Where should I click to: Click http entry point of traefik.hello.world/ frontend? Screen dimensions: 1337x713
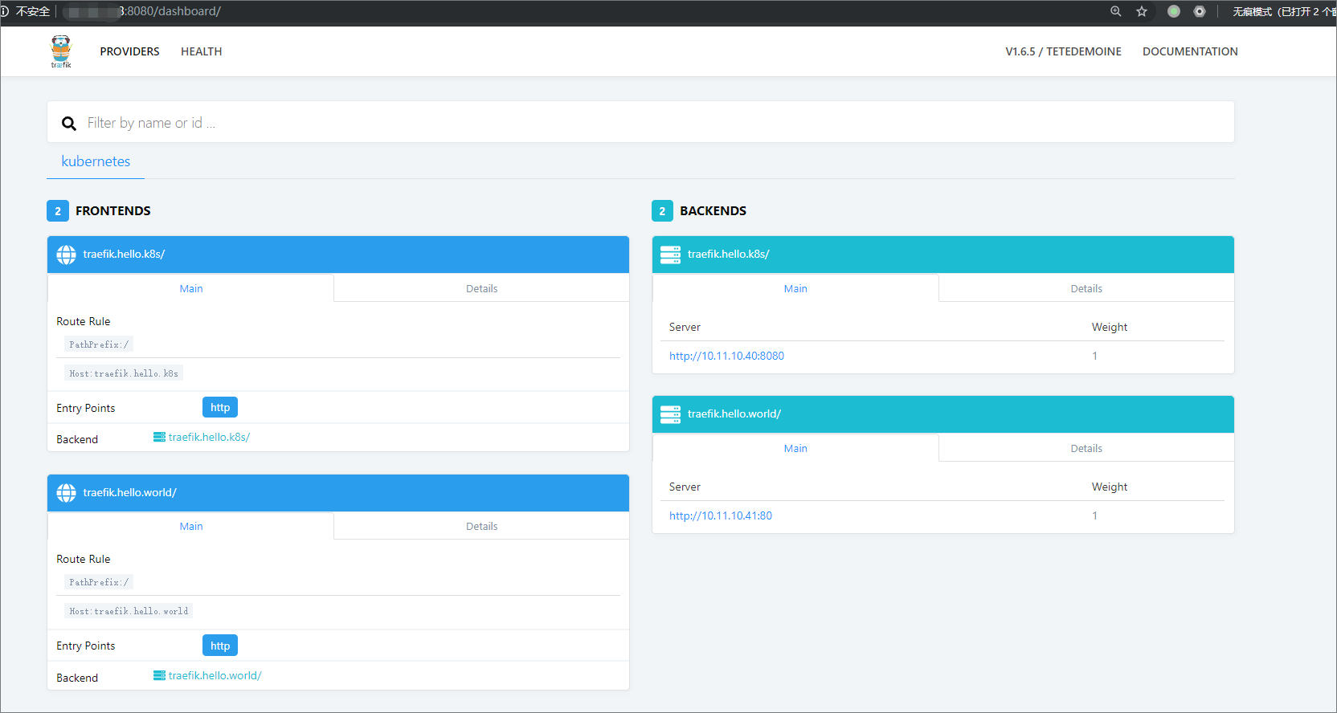[220, 646]
